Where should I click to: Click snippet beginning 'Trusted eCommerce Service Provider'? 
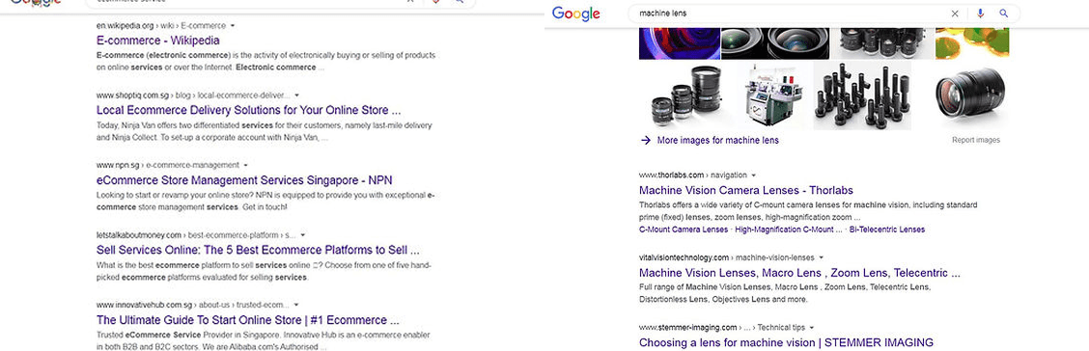click(x=264, y=340)
